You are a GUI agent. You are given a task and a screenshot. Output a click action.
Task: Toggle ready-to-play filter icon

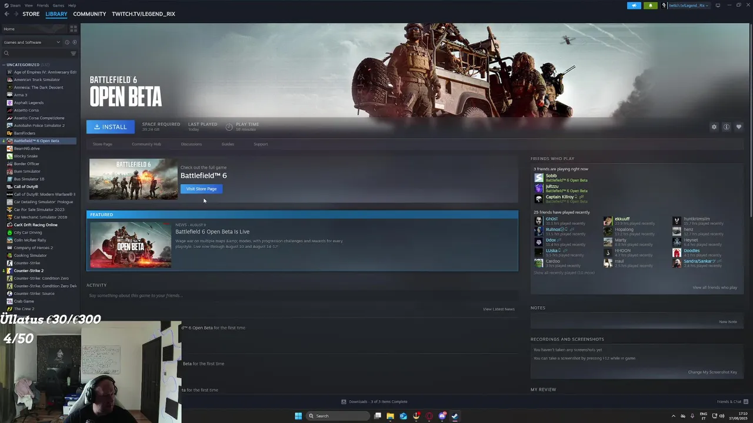tap(74, 42)
